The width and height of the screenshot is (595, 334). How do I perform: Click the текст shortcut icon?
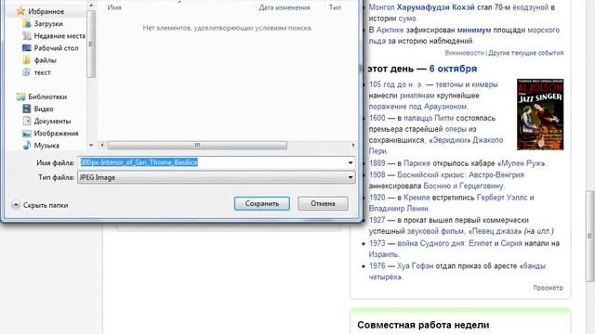point(26,72)
